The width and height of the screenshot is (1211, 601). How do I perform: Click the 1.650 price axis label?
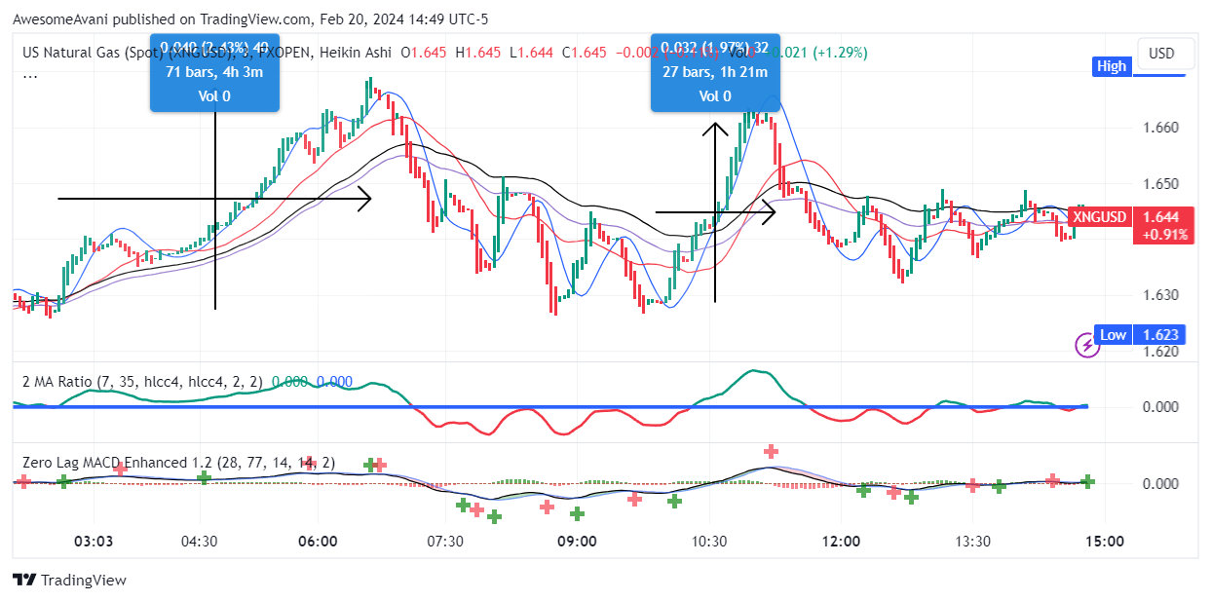[1161, 183]
